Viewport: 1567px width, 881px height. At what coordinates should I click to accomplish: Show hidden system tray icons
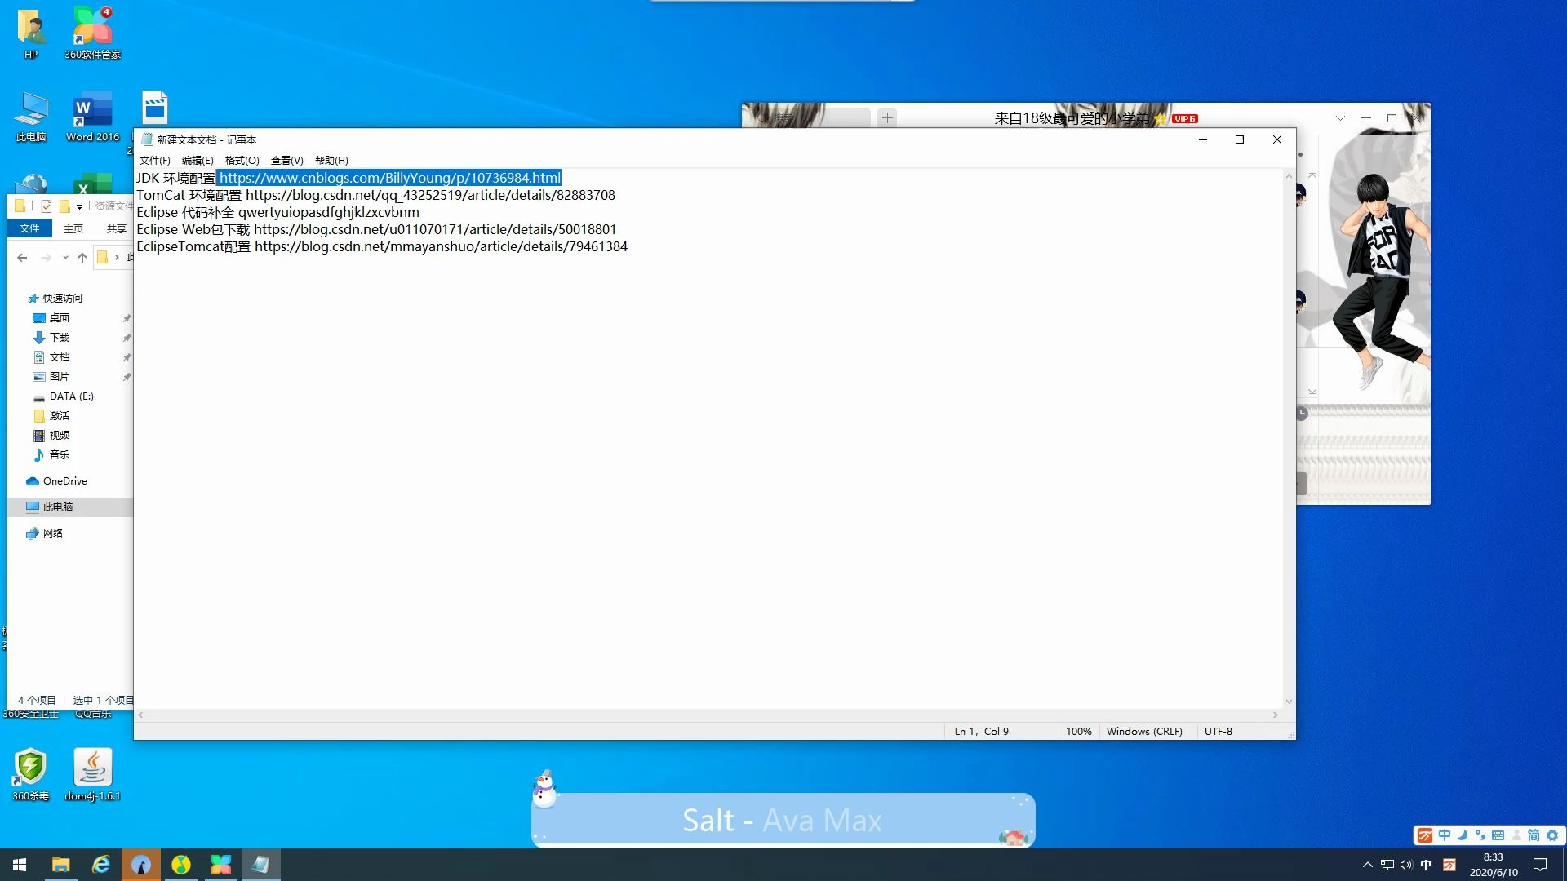[x=1368, y=865]
